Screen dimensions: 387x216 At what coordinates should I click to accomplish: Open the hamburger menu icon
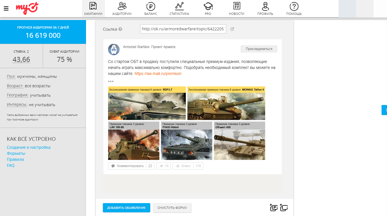point(6,9)
